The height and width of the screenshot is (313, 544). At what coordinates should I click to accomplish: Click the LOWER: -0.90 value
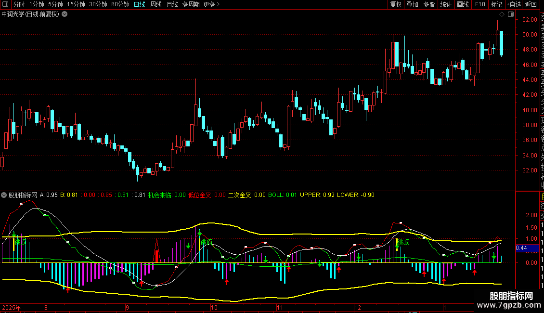pyautogui.click(x=356, y=195)
